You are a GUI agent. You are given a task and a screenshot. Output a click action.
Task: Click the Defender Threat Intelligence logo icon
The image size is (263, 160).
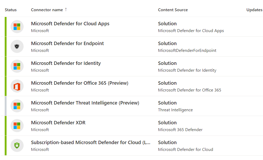(x=17, y=106)
